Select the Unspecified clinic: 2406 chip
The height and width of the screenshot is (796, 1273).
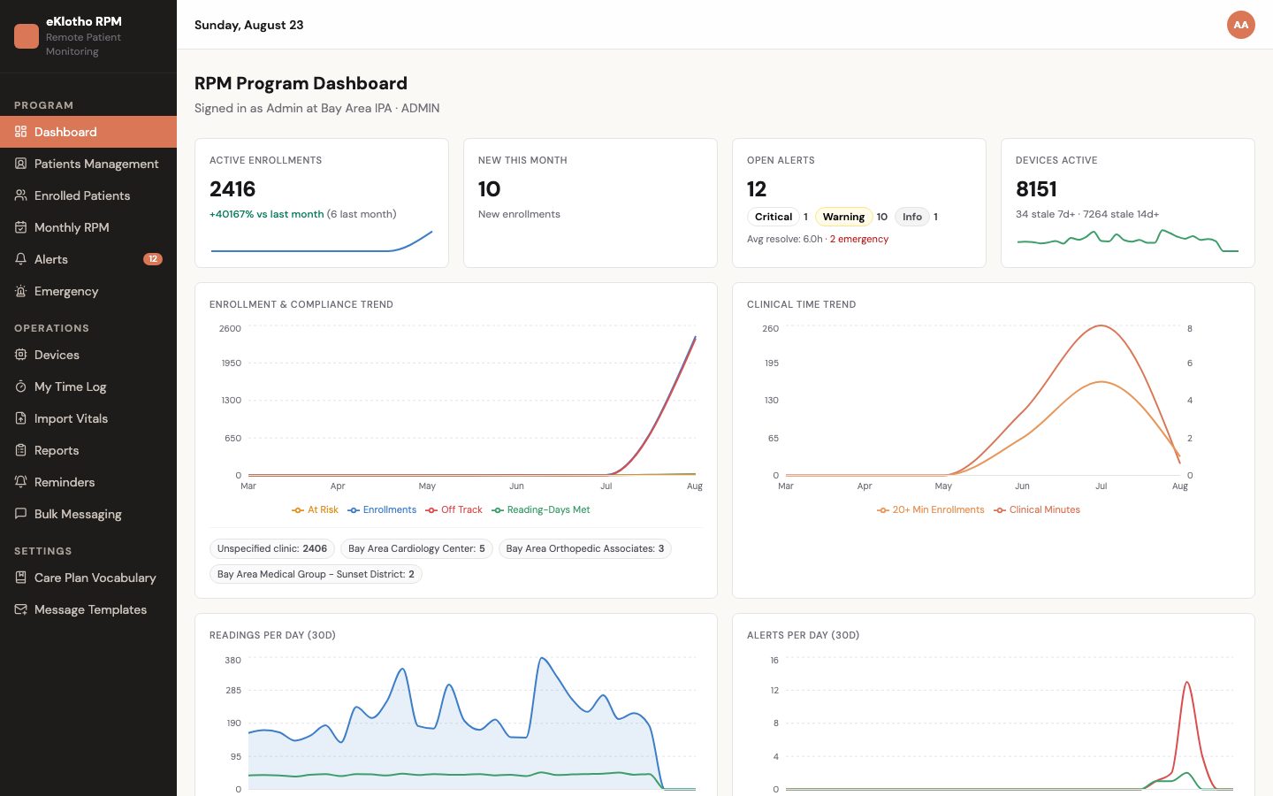pos(272,548)
